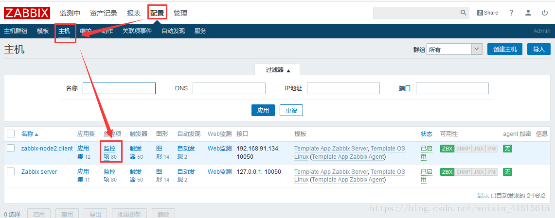Open 触发器 50 for zabbix-node2.client
Image resolution: width=555 pixels, height=218 pixels.
[x=136, y=152]
